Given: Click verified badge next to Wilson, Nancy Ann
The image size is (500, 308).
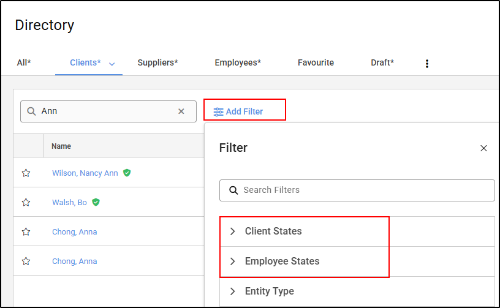Looking at the screenshot, I should click(127, 173).
